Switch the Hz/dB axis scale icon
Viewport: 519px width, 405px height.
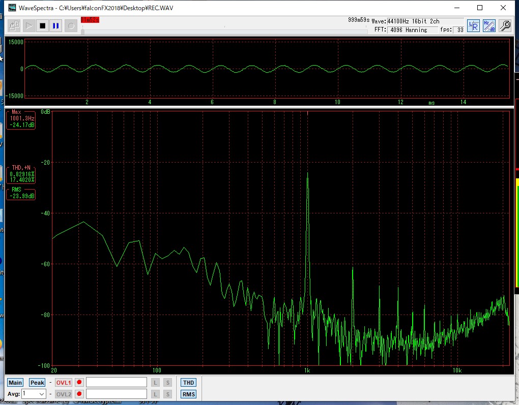coord(489,25)
